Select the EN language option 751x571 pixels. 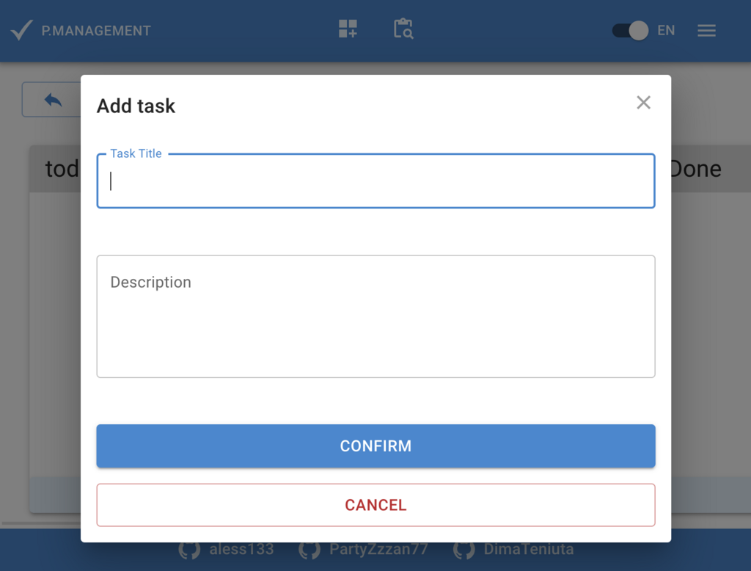click(666, 30)
